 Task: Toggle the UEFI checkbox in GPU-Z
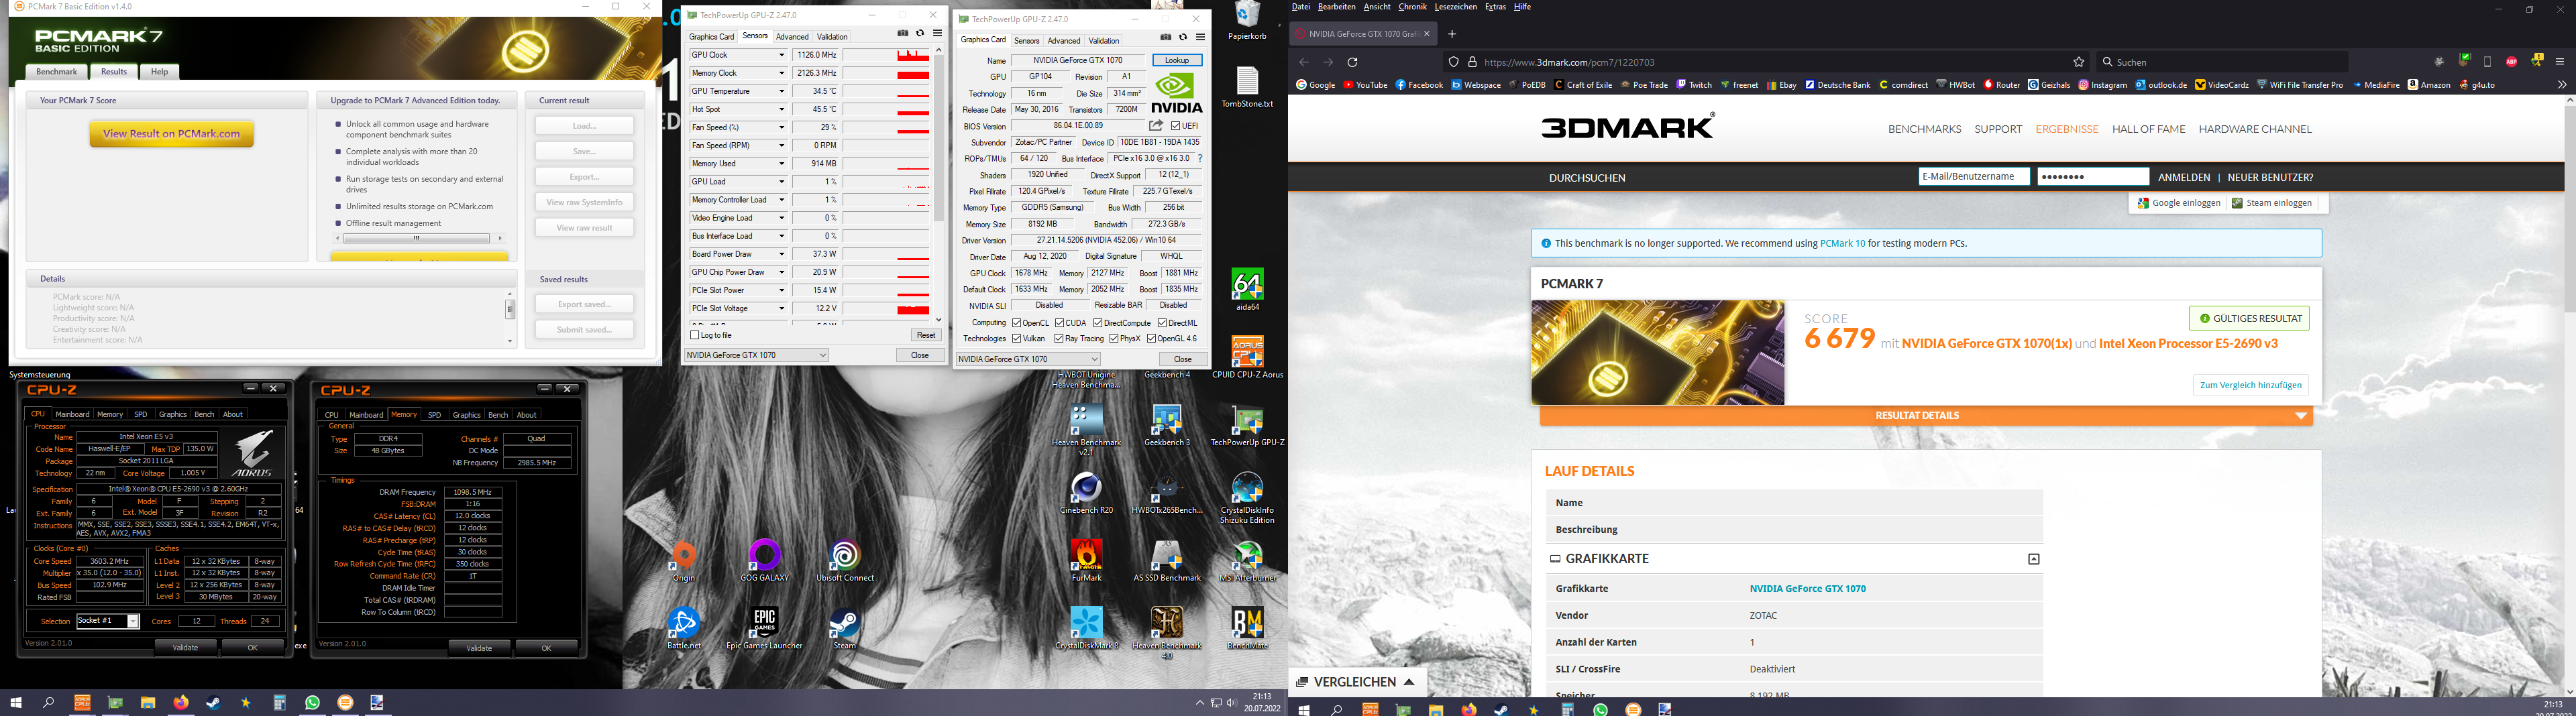tap(1176, 126)
